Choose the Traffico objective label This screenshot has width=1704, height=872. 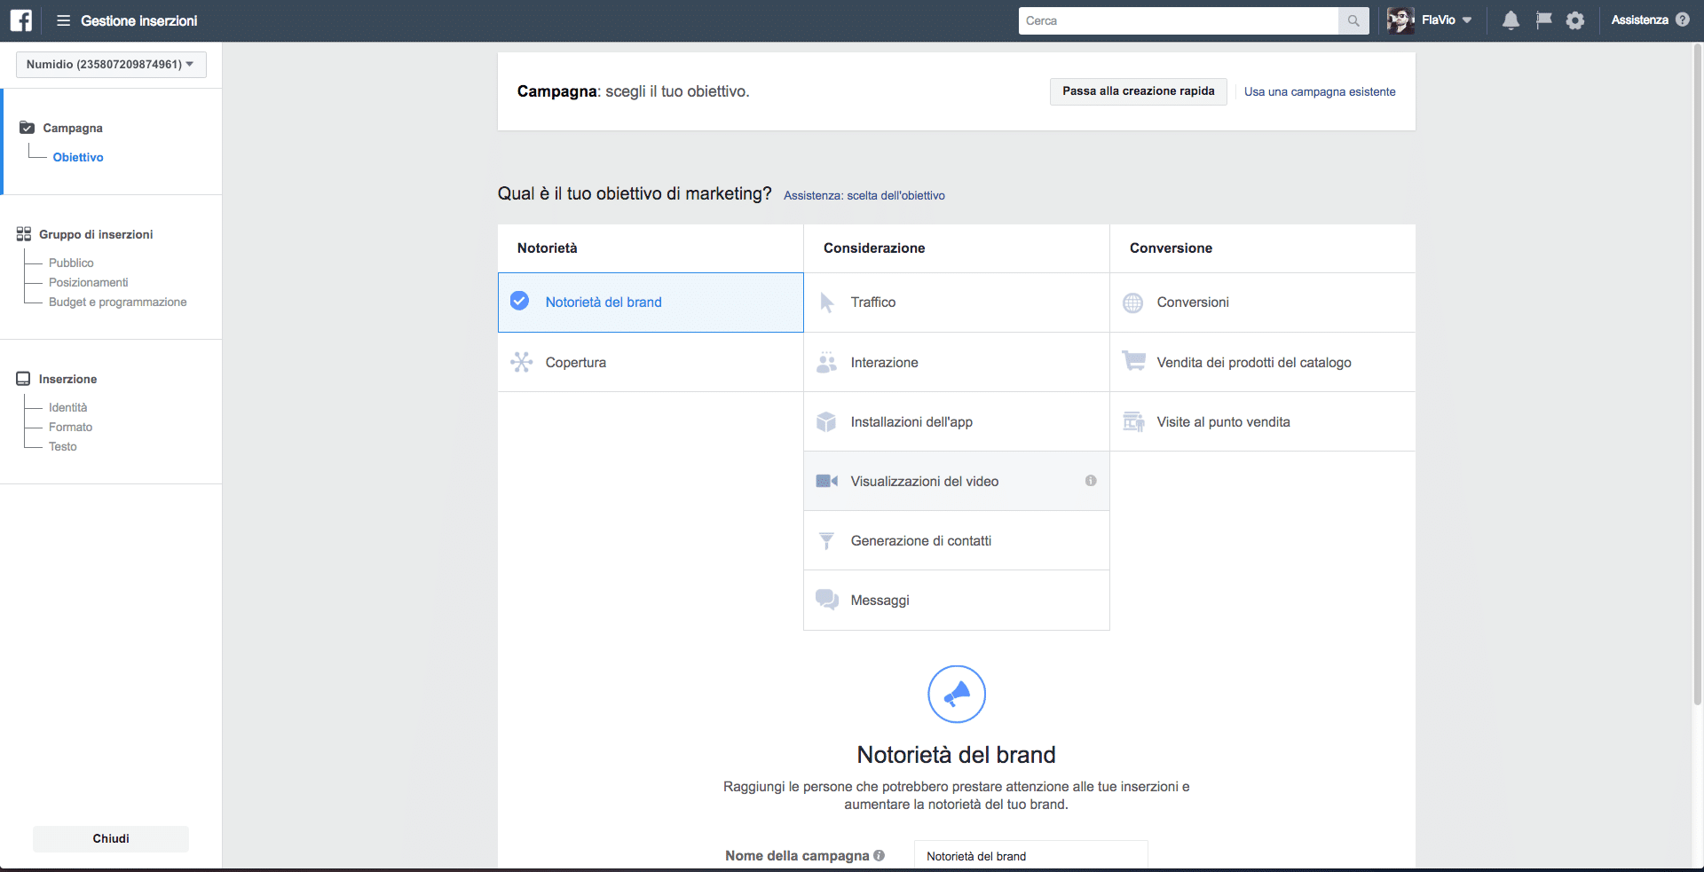pos(873,302)
